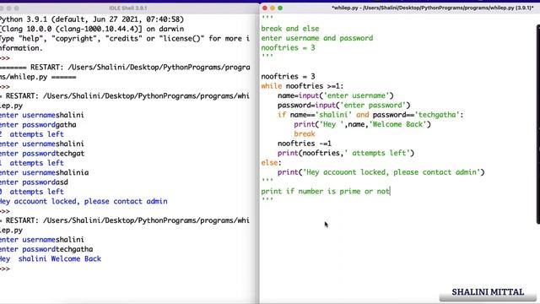Click the 'enter passwordasd' shell line

click(x=34, y=182)
